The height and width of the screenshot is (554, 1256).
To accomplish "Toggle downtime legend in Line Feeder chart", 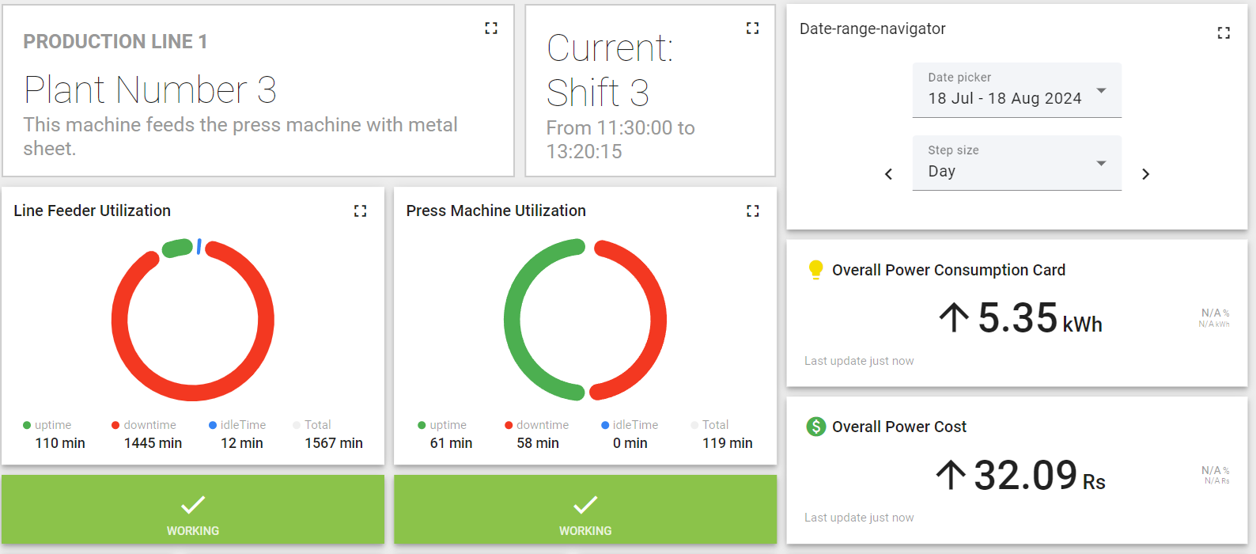I will [x=144, y=425].
